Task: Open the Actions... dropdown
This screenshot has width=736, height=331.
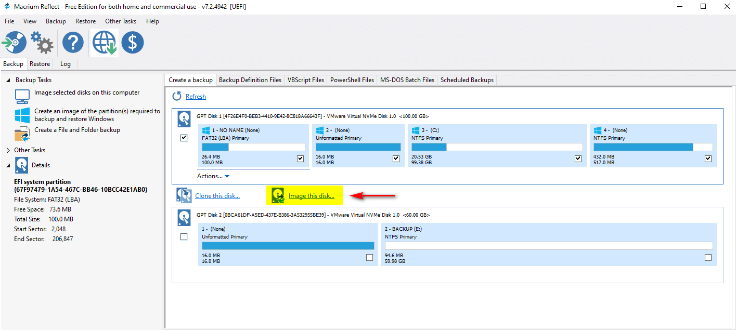Action: pos(213,176)
